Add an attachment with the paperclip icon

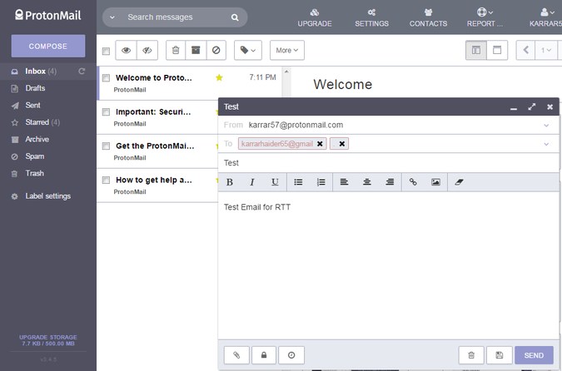tap(236, 355)
